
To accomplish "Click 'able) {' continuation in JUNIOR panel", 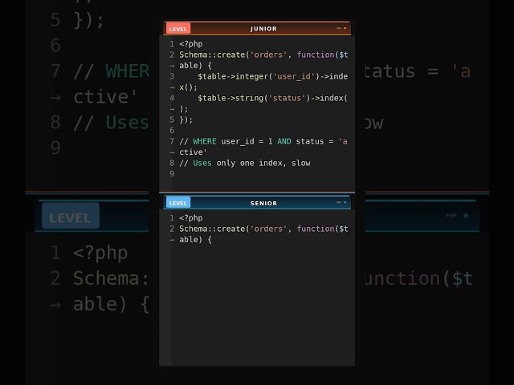I will tap(195, 66).
